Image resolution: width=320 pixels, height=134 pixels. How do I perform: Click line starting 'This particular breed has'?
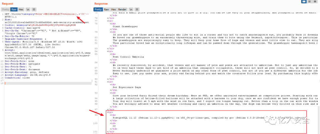tap(215, 43)
